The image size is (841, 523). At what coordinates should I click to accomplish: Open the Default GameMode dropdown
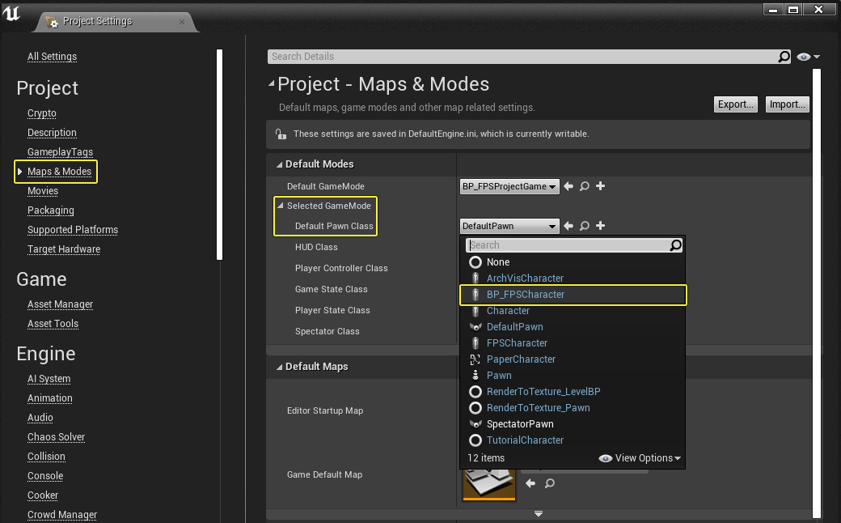tap(509, 186)
